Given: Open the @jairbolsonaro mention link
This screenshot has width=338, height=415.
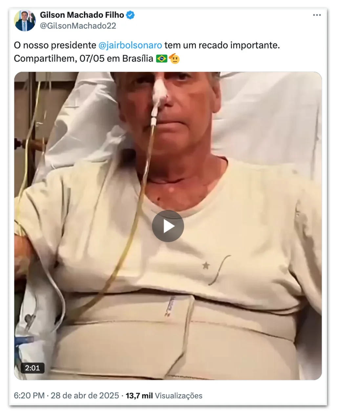Looking at the screenshot, I should click(x=130, y=45).
